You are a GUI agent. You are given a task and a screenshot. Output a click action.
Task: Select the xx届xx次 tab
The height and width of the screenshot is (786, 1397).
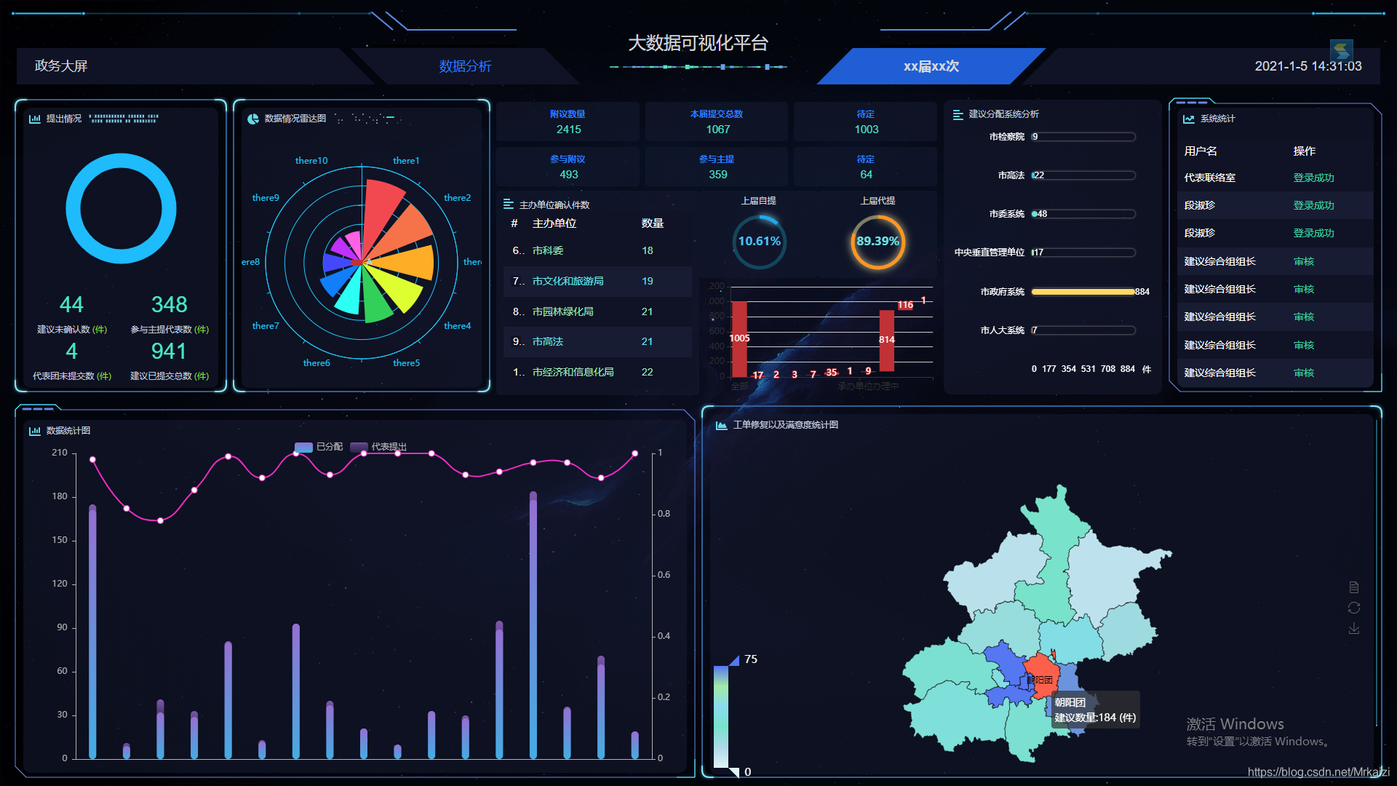pos(931,66)
